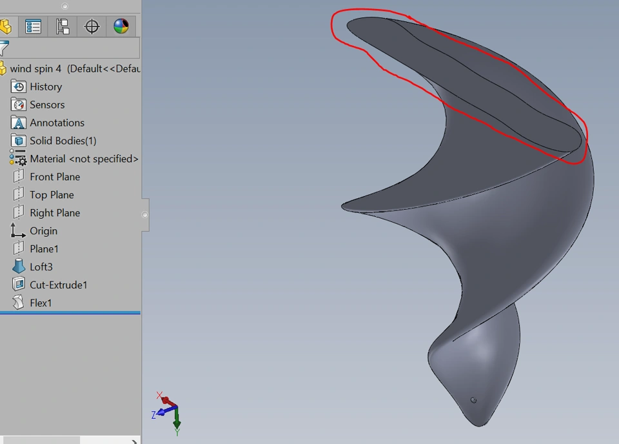
Task: Click the Solid Bodies folder icon
Action: 19,141
